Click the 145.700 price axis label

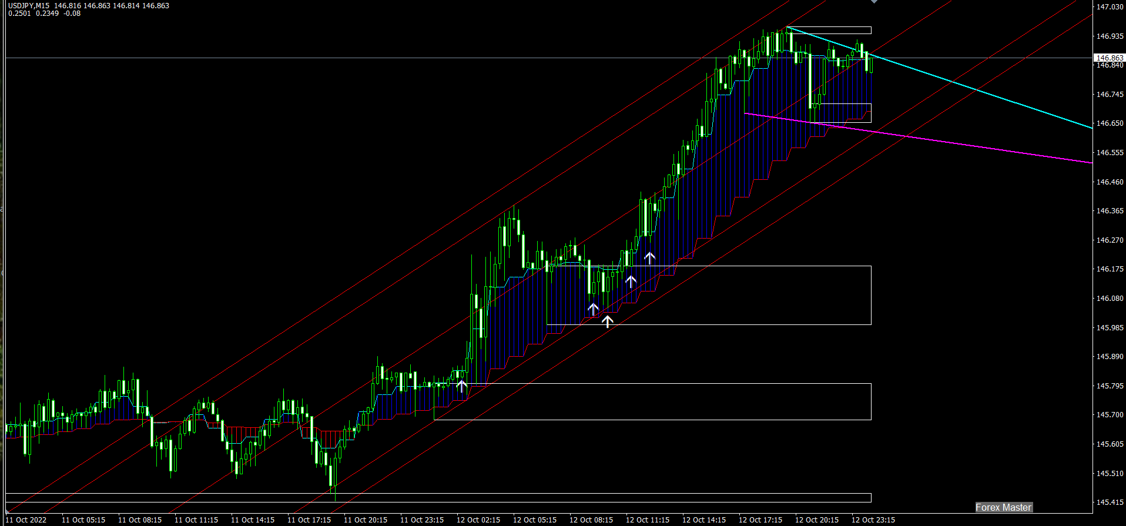tap(1110, 415)
